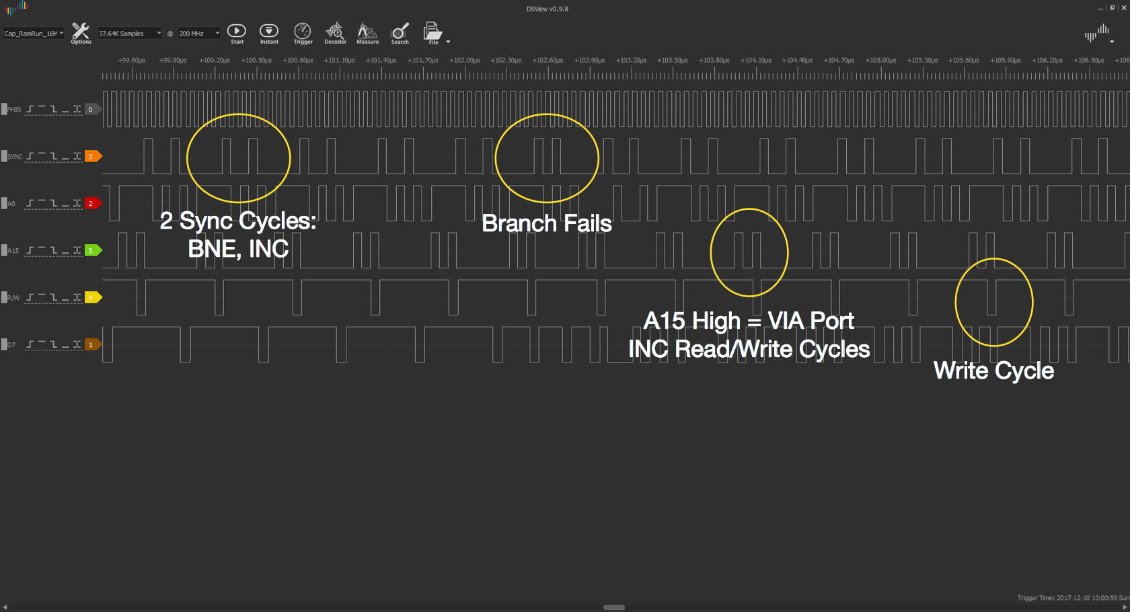Screen dimensions: 1130x612
Task: Open the Options wrench tool
Action: pyautogui.click(x=81, y=33)
